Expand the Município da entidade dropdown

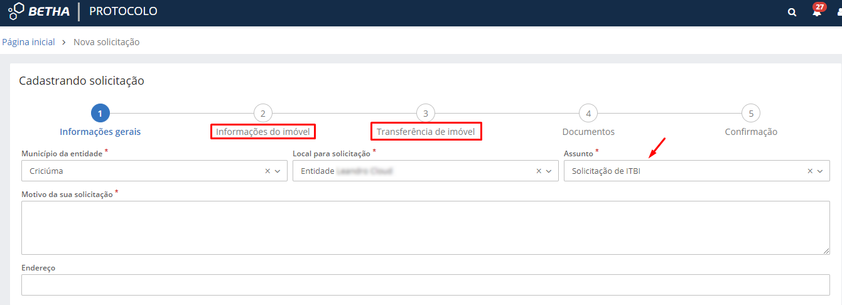click(x=278, y=171)
